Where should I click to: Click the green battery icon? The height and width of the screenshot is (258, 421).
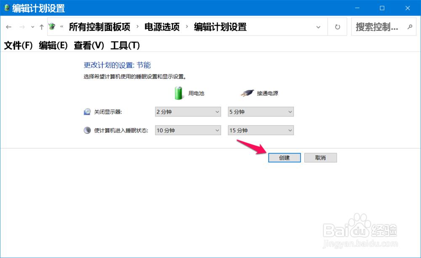click(178, 93)
